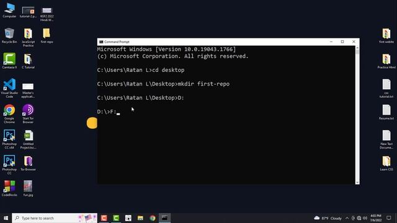The width and height of the screenshot is (397, 223).
Task: Open the cursor app taskbar icon
Action: 128,218
